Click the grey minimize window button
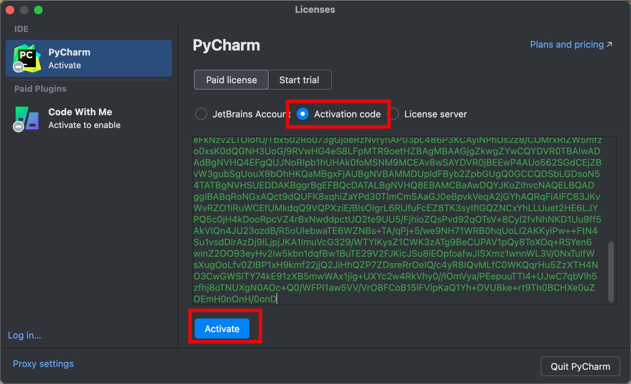This screenshot has width=631, height=384. [x=24, y=10]
